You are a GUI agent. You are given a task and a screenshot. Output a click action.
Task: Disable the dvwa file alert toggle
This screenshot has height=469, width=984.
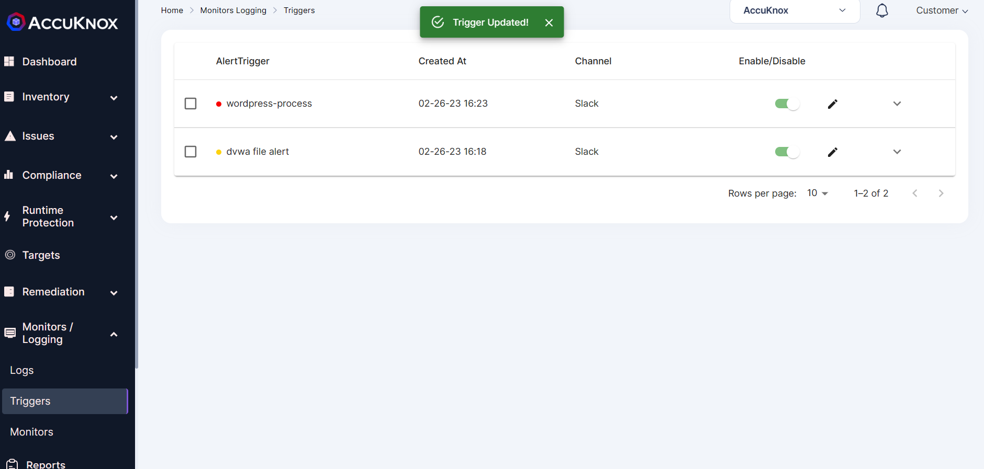click(x=787, y=152)
